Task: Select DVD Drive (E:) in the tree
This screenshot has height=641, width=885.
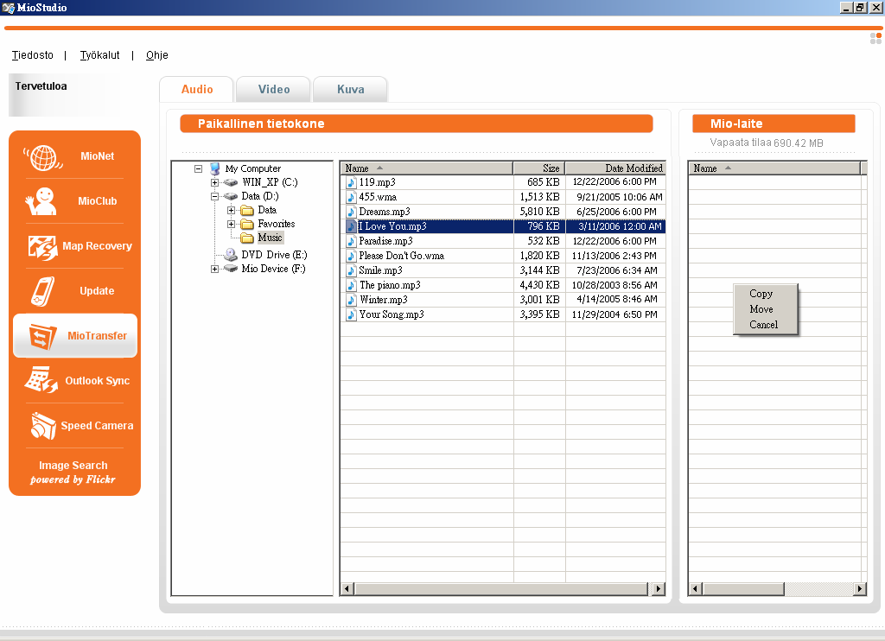Action: [274, 255]
